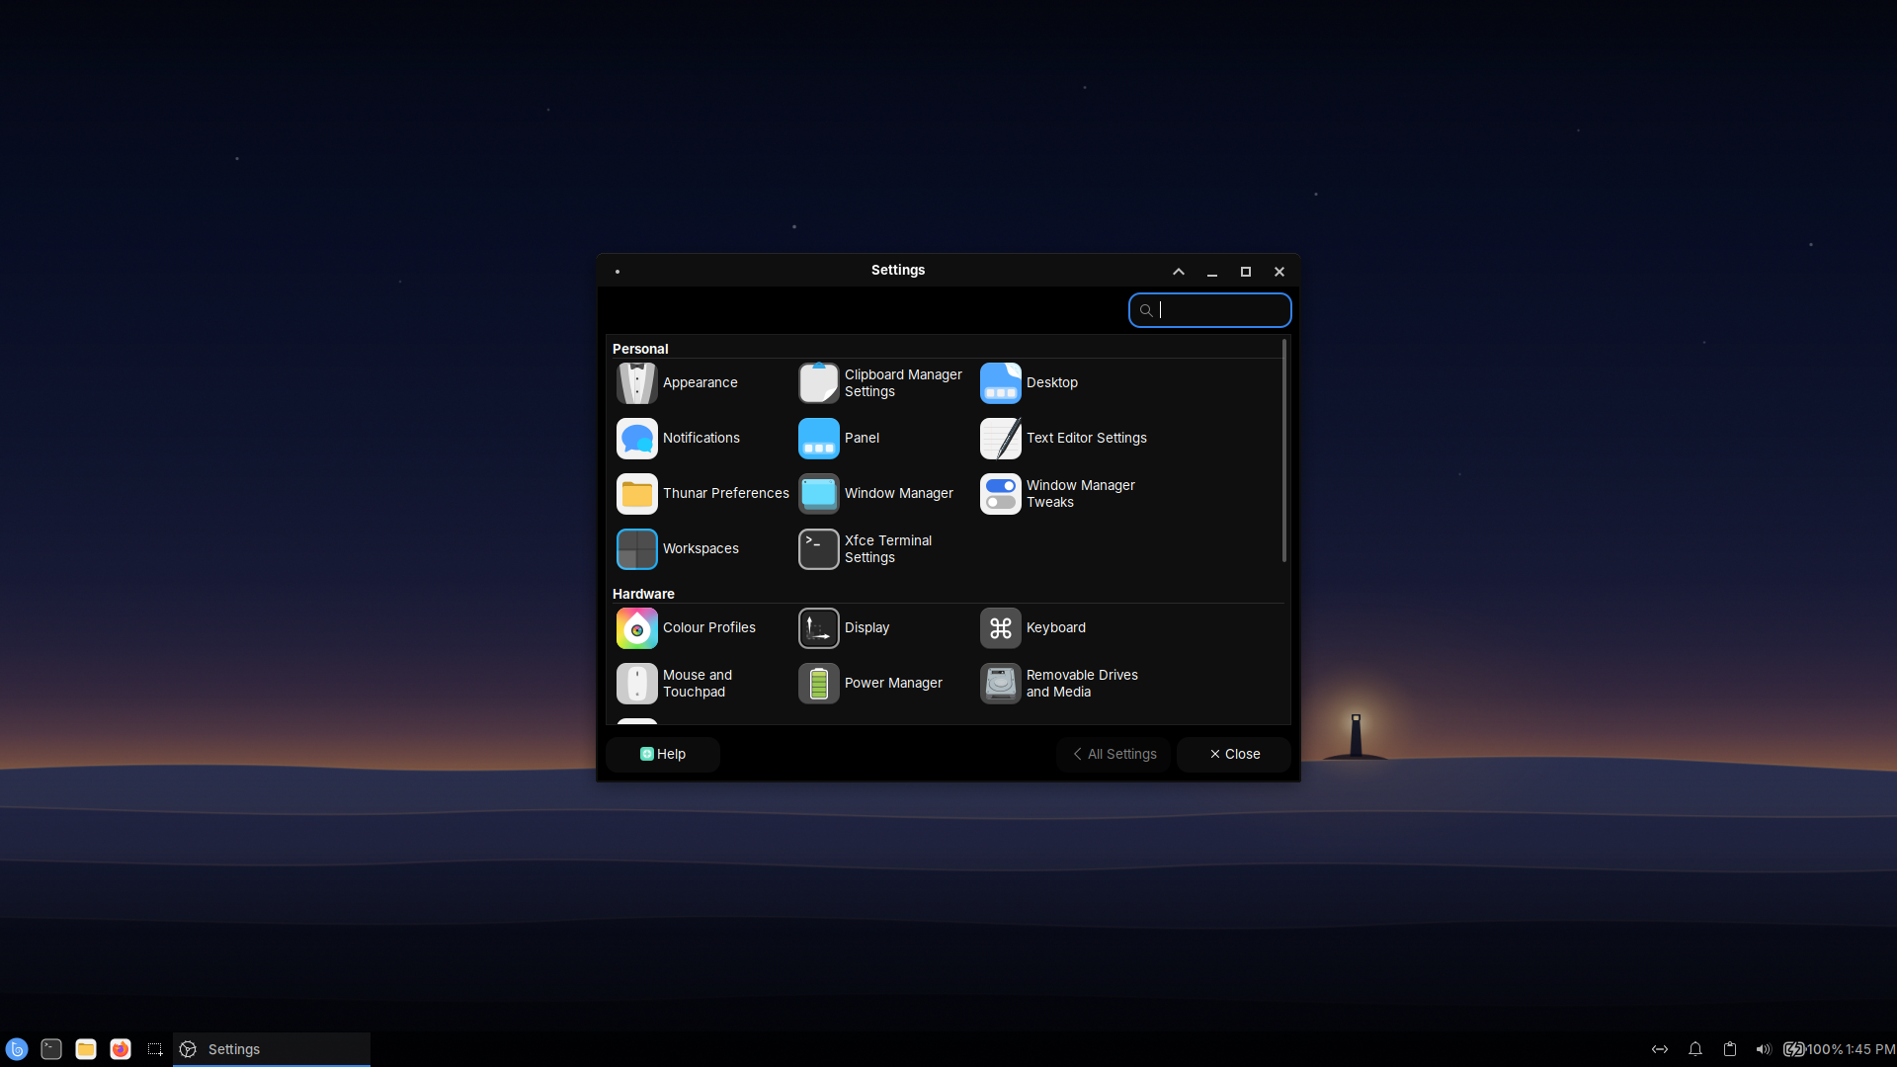The image size is (1897, 1067).
Task: Open Mouse and Touchpad icon
Action: click(x=636, y=684)
